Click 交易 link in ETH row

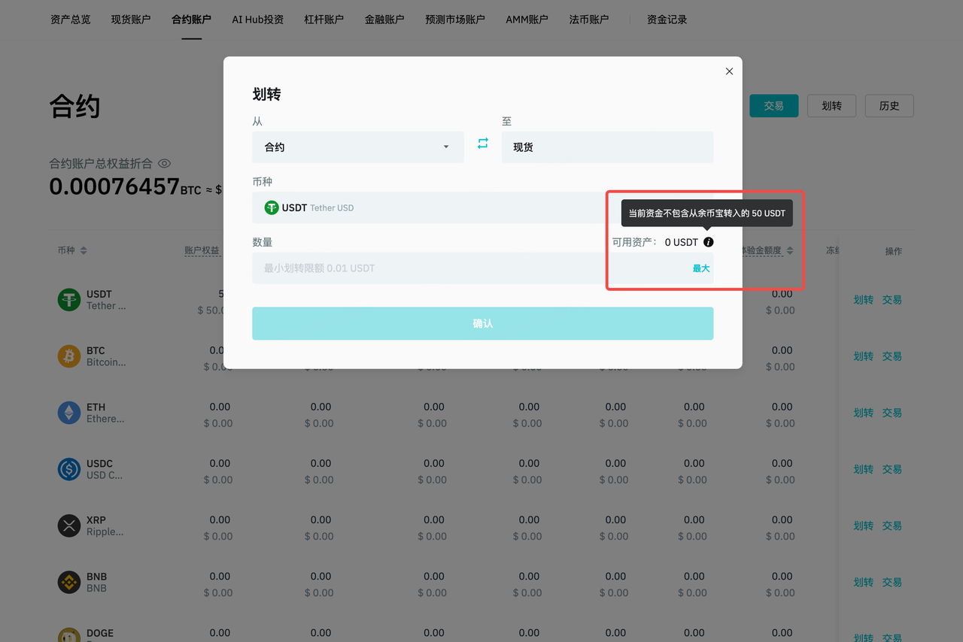click(x=892, y=413)
